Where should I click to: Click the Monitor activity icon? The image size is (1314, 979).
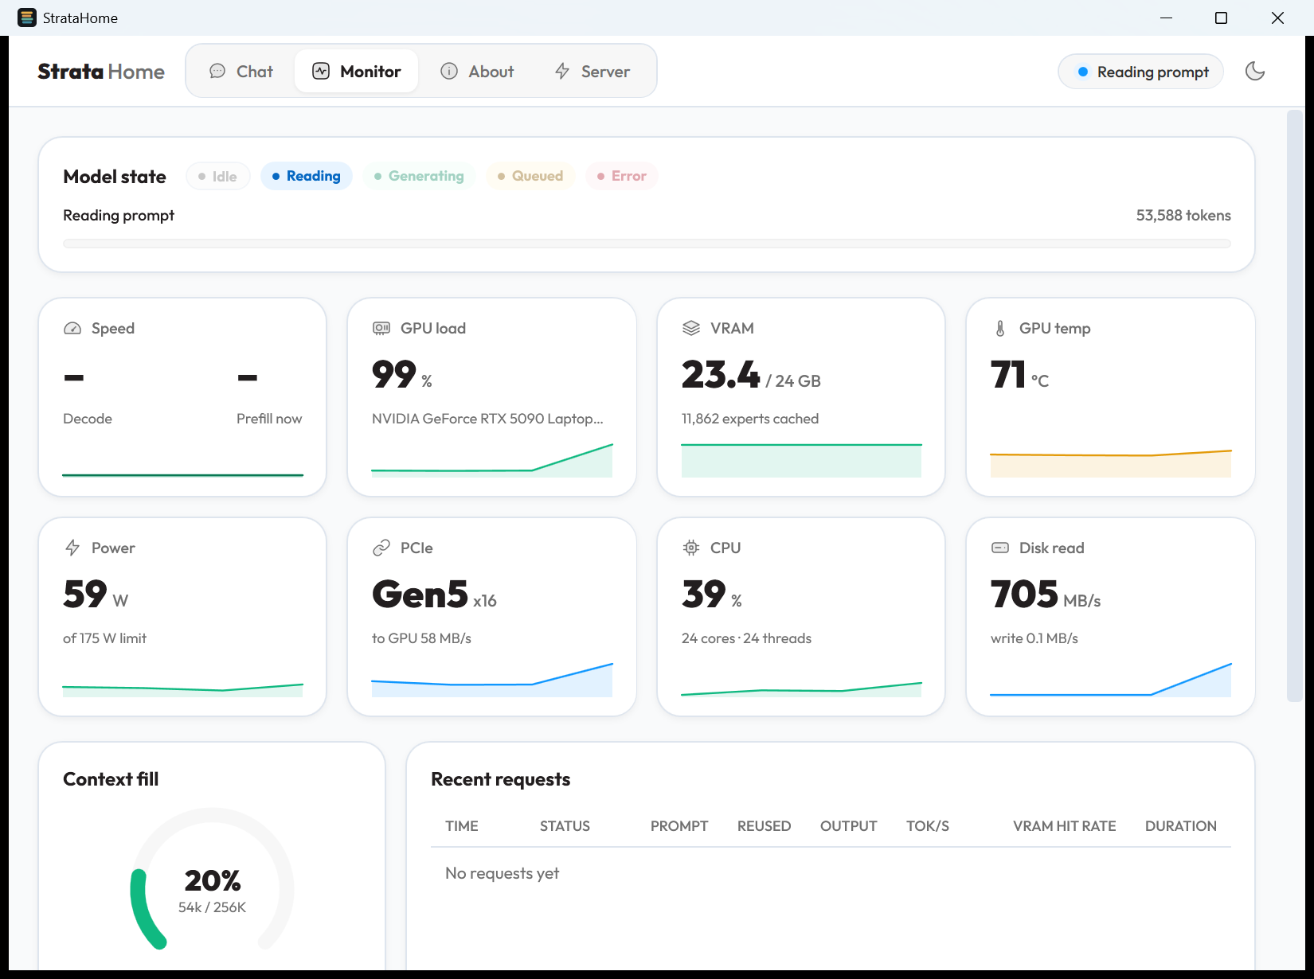point(321,72)
